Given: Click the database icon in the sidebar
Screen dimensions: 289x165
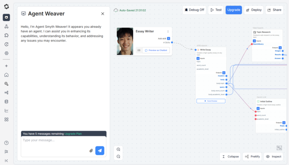Looking at the screenshot, I should pos(6,102).
